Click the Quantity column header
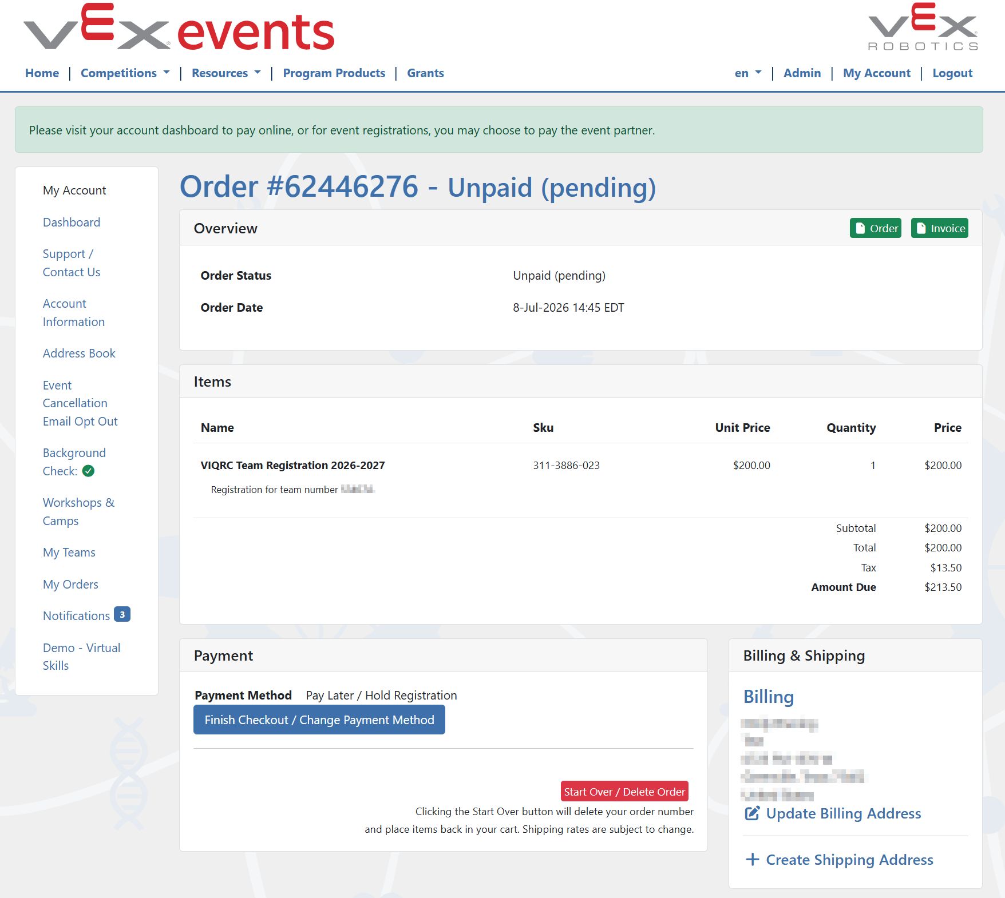 click(x=851, y=427)
